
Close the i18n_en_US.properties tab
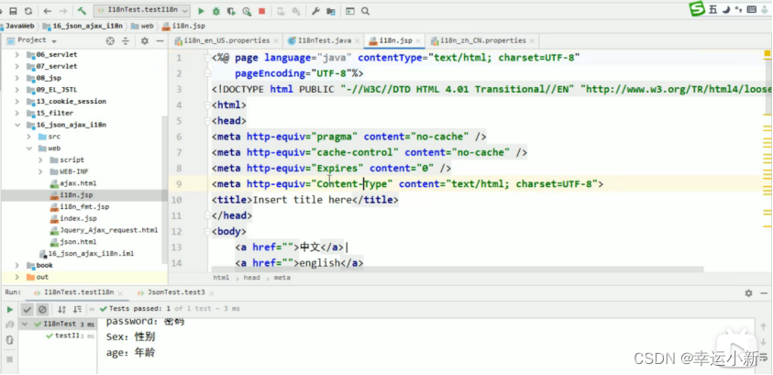(x=276, y=41)
